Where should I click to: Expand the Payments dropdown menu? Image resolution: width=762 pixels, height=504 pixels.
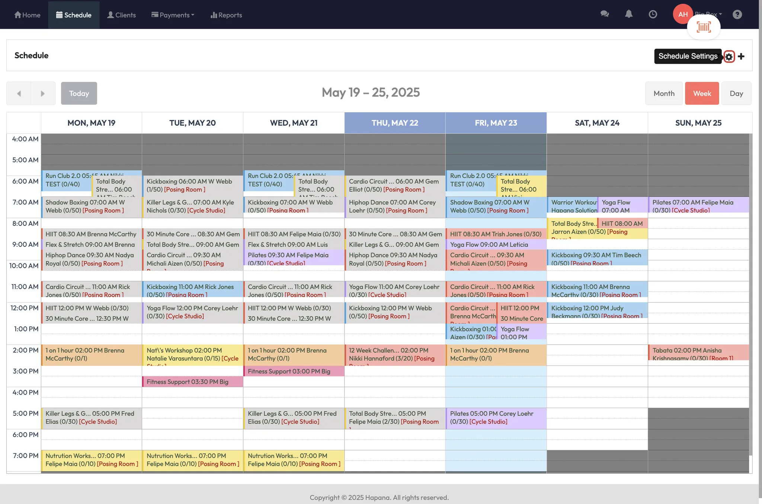tap(173, 15)
